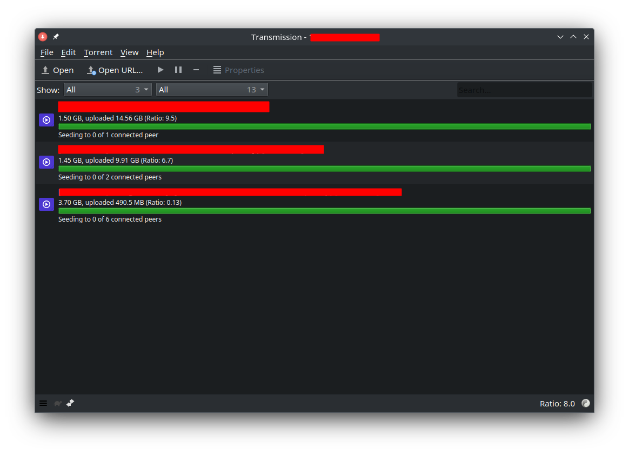
Task: Open a torrent file using the Open icon
Action: (x=57, y=70)
